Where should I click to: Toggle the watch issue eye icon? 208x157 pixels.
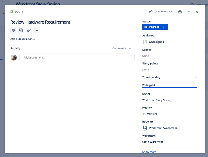coord(180,12)
